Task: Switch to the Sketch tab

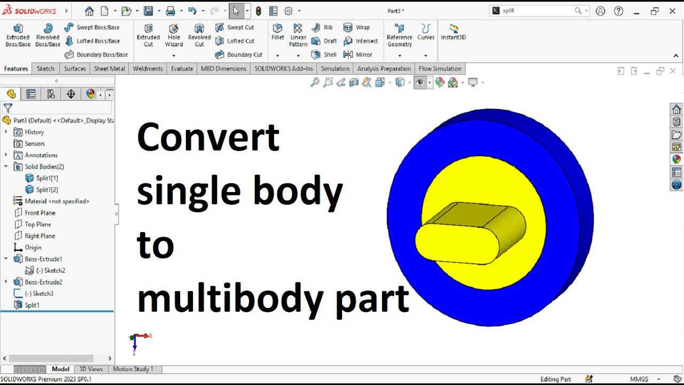Action: [45, 68]
